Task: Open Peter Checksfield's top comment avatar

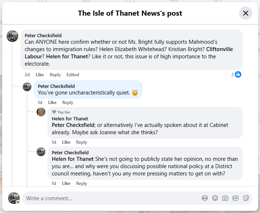Action: point(12,36)
